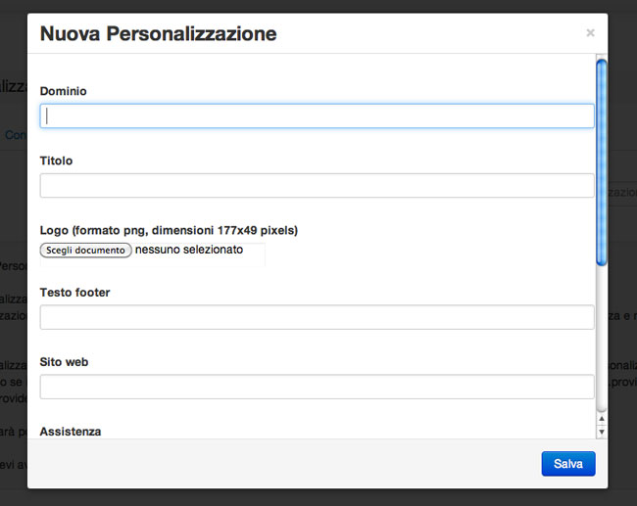
Task: Focus the Dominio text field
Action: click(317, 115)
